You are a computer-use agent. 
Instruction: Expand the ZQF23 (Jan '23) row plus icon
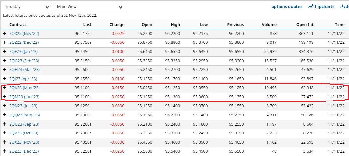click(x=4, y=51)
